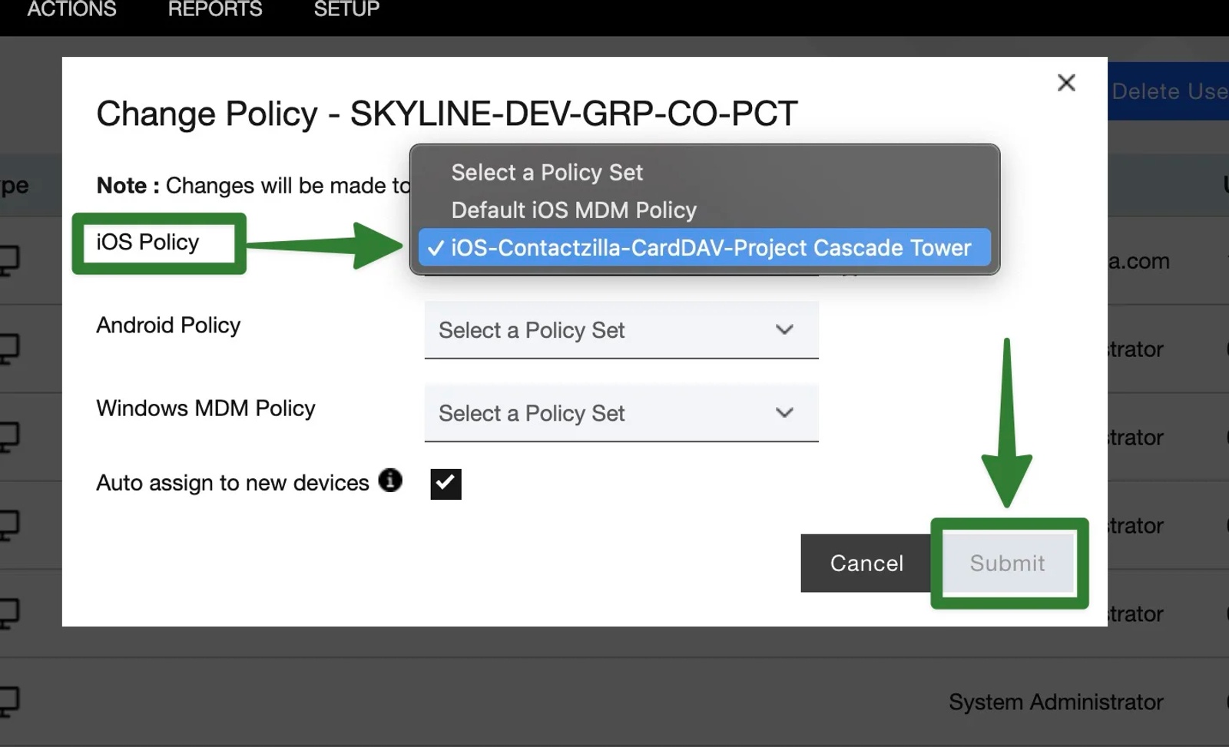Uncheck Auto assign to new devices
Viewport: 1229px width, 747px height.
tap(446, 484)
